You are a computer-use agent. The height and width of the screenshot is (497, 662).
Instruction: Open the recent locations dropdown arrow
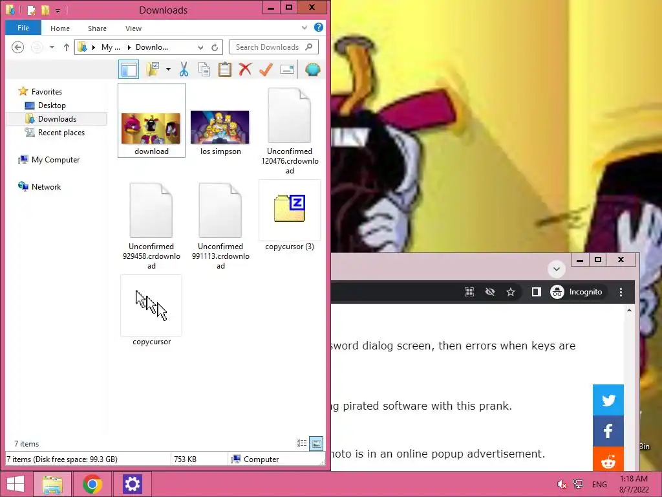(52, 47)
